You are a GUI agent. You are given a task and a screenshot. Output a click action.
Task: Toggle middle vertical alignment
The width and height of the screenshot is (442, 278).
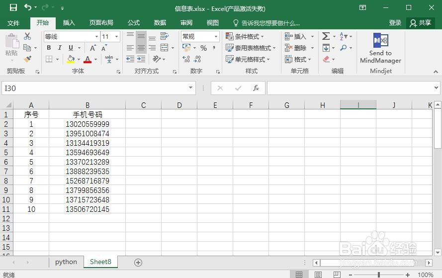point(141,36)
